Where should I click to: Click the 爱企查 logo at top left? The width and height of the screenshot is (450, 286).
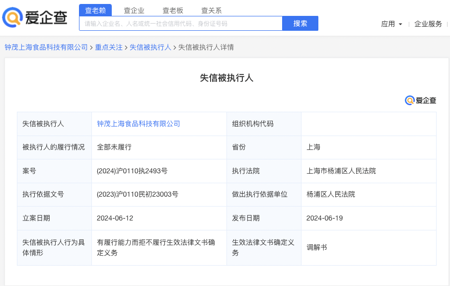pos(35,17)
